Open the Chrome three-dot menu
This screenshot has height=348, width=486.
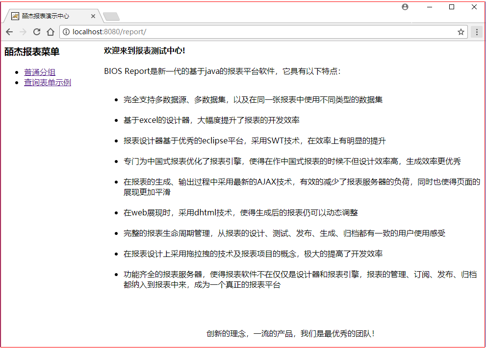point(476,32)
